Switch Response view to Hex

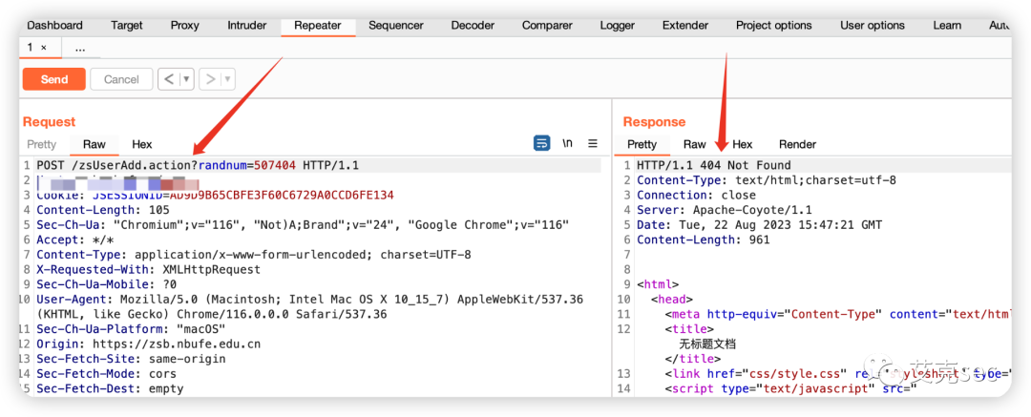coord(742,145)
